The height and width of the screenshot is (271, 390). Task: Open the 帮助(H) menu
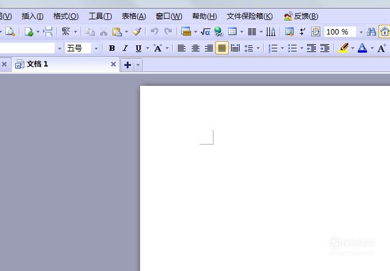[x=204, y=16]
